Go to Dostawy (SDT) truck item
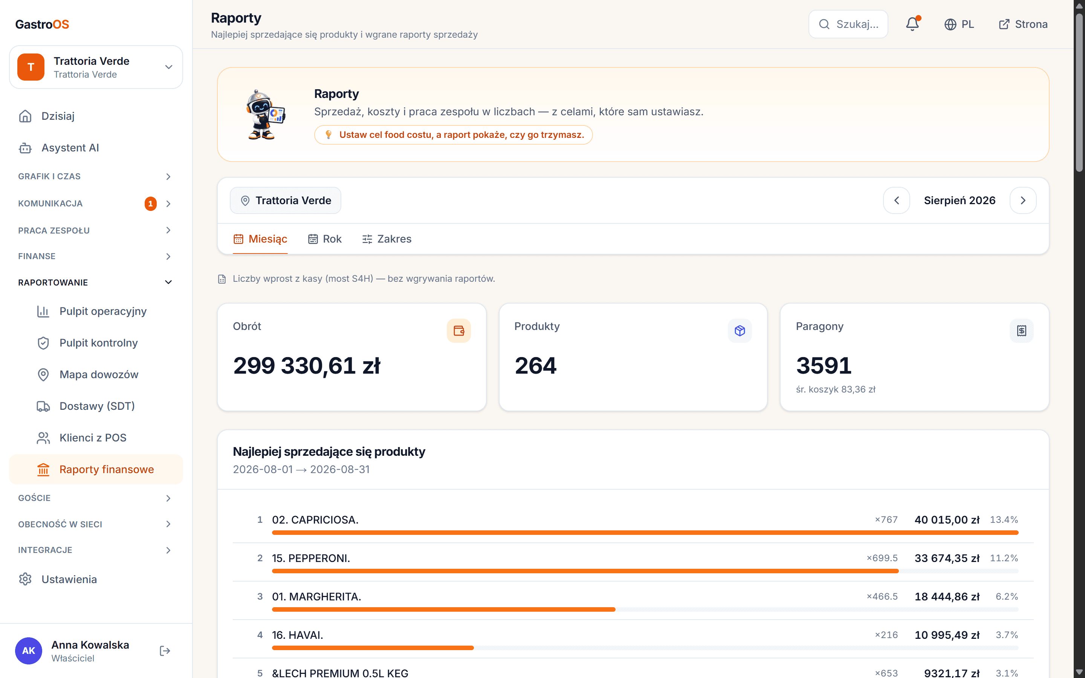1085x678 pixels. coord(96,406)
